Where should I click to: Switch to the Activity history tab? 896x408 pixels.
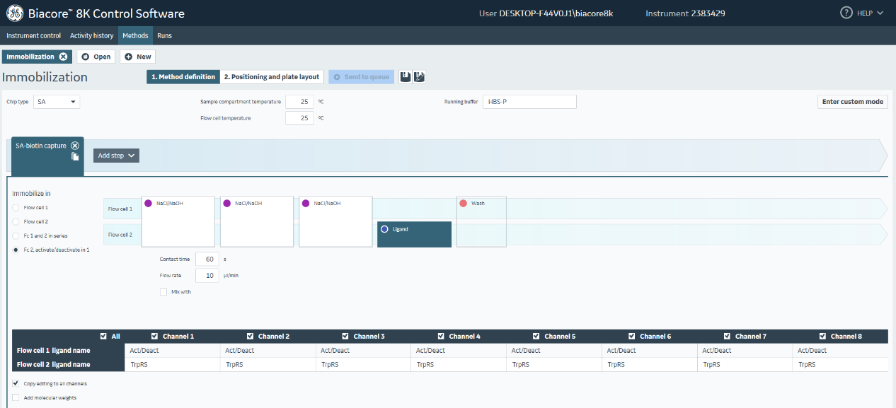click(x=91, y=35)
